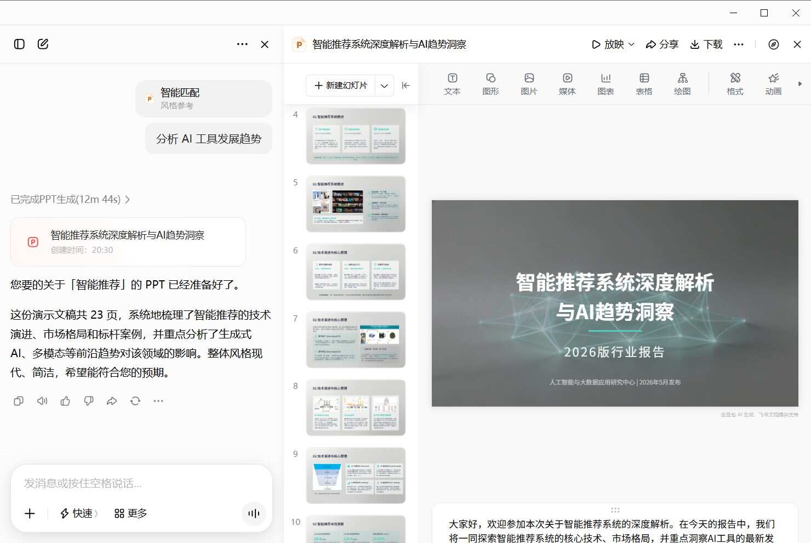Screen dimensions: 811x543
Task: Click the 分析 AI 工具发展趋势 message bubble
Action: pos(209,139)
